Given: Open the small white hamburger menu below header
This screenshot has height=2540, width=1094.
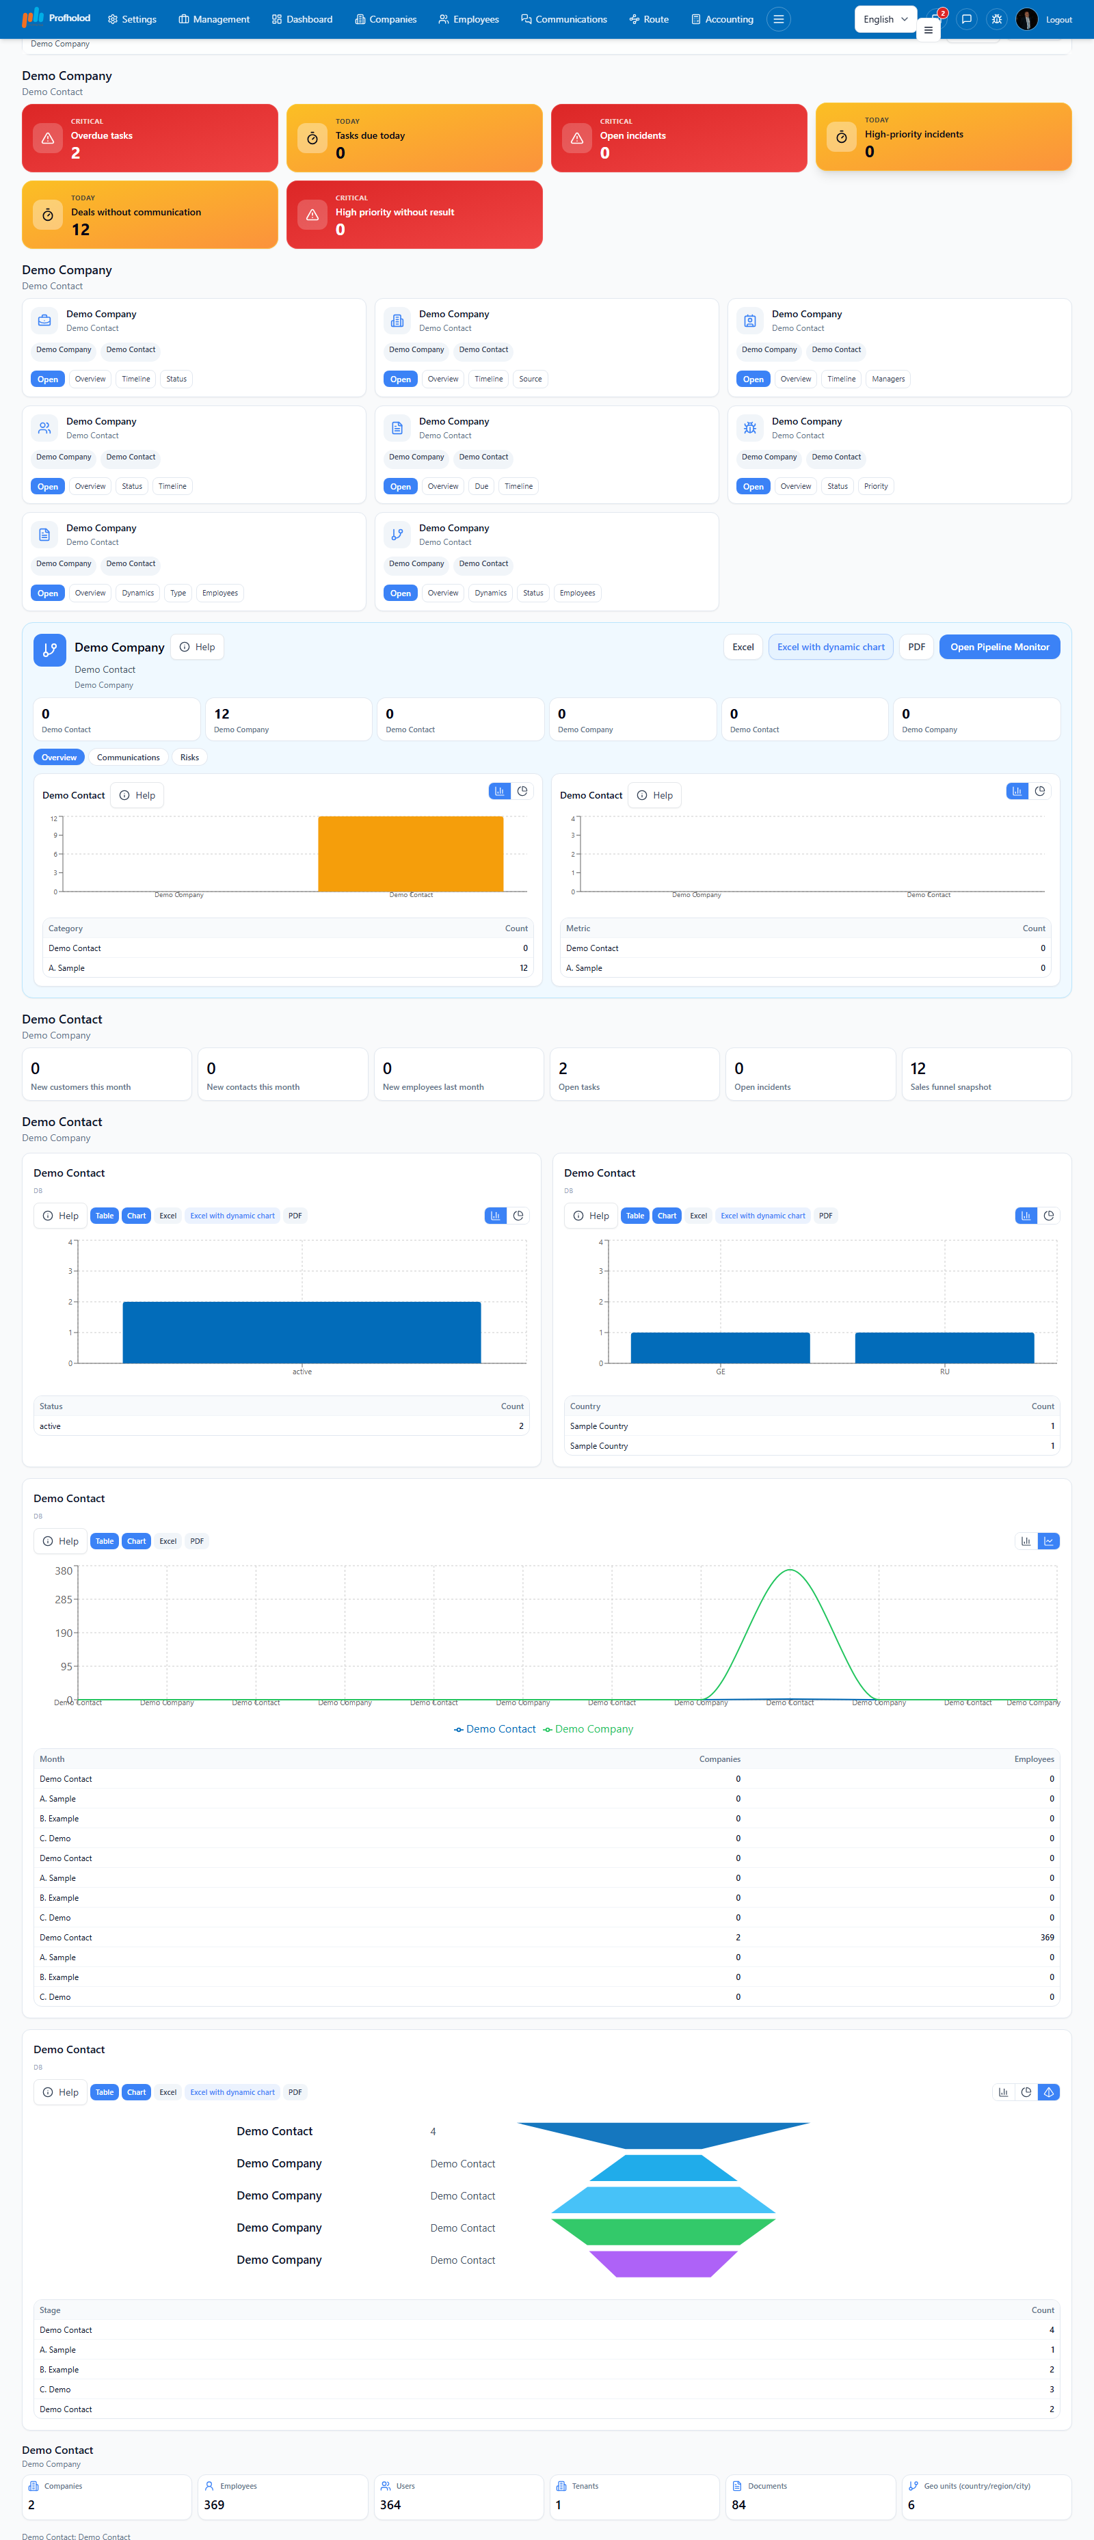Looking at the screenshot, I should pos(929,29).
